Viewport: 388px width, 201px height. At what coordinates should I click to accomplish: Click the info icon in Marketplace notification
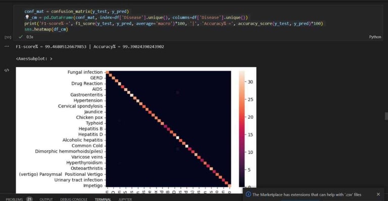coord(248,194)
